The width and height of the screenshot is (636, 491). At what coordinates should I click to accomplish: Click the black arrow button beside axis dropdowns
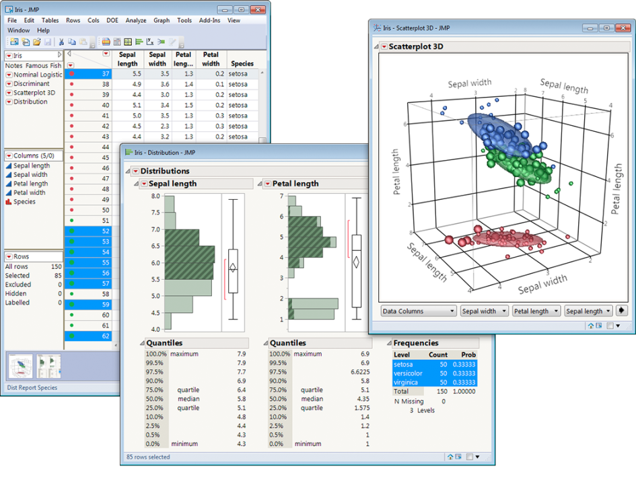coord(622,311)
